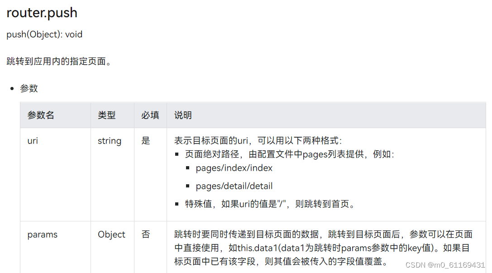
Task: Click the 跳转到应用内的指定页面 description line
Action: pos(59,62)
